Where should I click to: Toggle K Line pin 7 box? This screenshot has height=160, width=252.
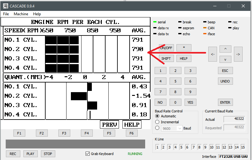[x=193, y=147]
